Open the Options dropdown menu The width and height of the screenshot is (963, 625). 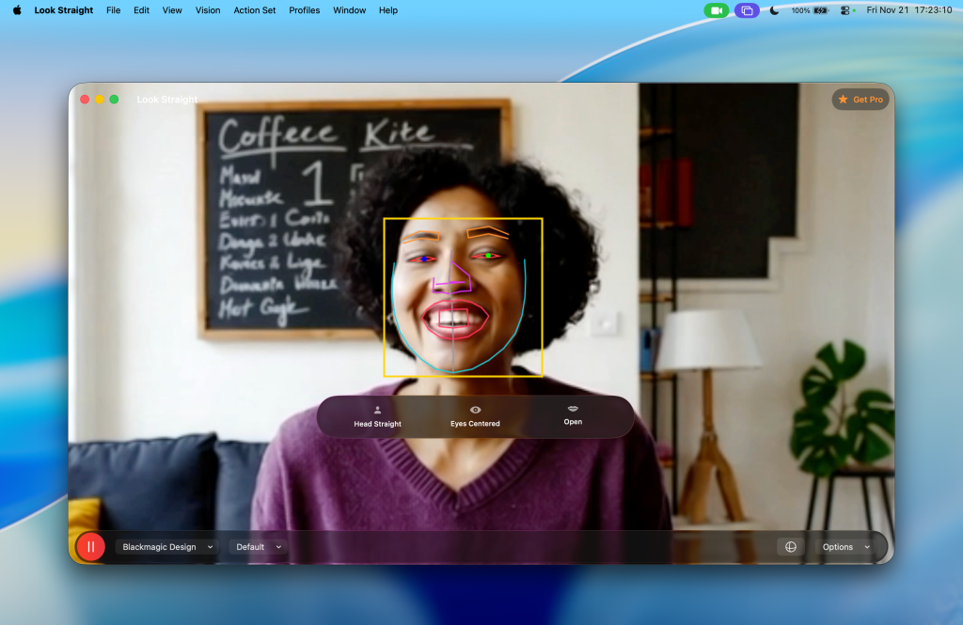tap(845, 547)
